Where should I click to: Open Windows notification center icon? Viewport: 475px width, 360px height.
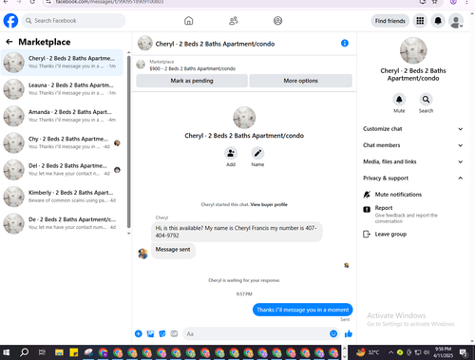tap(464, 352)
